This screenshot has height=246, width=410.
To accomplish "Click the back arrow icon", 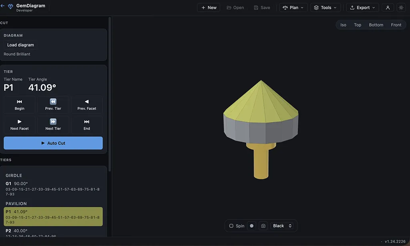I will coord(2,6).
